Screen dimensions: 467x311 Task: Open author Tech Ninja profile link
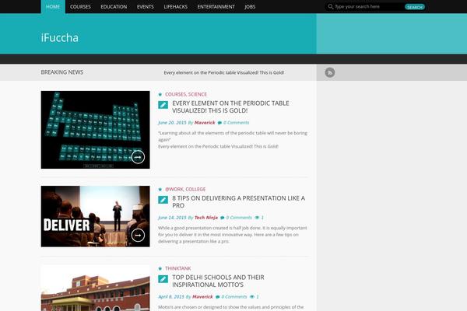click(205, 218)
